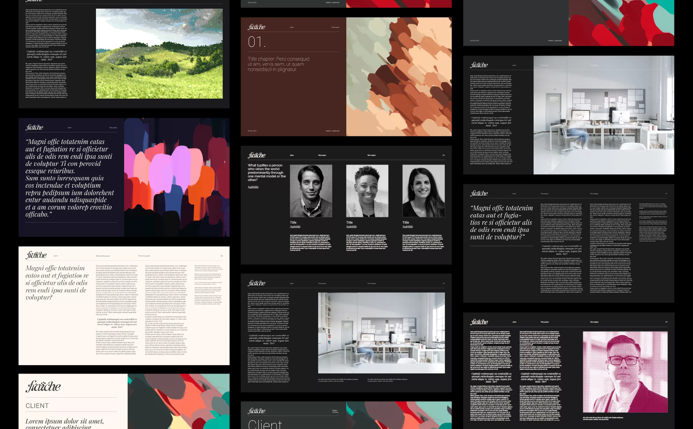This screenshot has height=429, width=693.
Task: Select the office photo in the middle column slide
Action: tap(381, 333)
